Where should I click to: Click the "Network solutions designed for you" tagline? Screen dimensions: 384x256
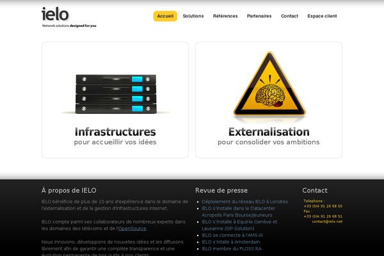point(69,26)
